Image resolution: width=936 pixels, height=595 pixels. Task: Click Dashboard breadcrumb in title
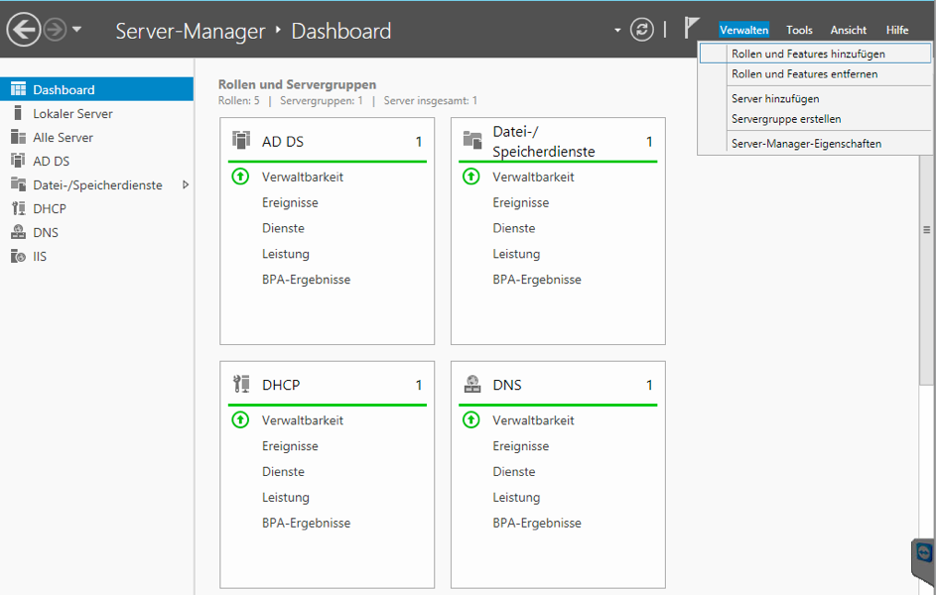(x=340, y=31)
